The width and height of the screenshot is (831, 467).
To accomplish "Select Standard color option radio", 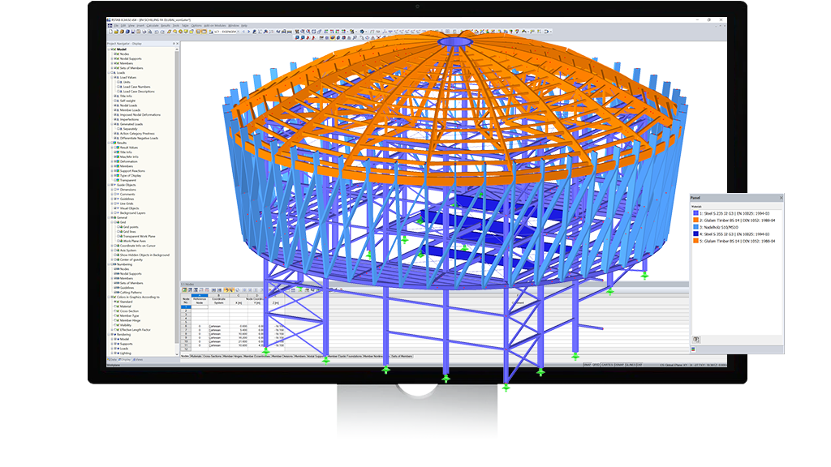I will click(x=115, y=302).
